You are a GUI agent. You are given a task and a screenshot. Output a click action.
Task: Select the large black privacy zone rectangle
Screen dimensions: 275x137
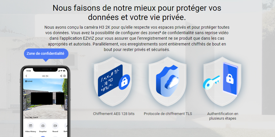pyautogui.click(x=41, y=98)
